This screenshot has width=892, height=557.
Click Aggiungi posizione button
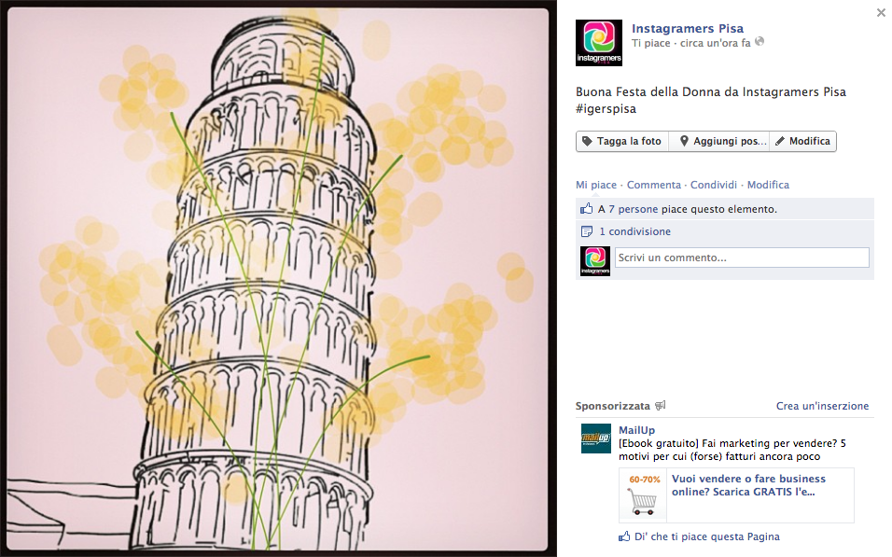point(719,141)
